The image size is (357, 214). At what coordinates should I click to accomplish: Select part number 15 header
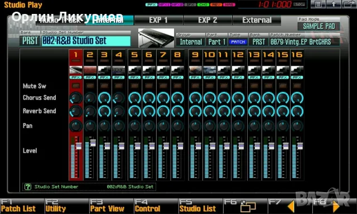click(x=283, y=55)
